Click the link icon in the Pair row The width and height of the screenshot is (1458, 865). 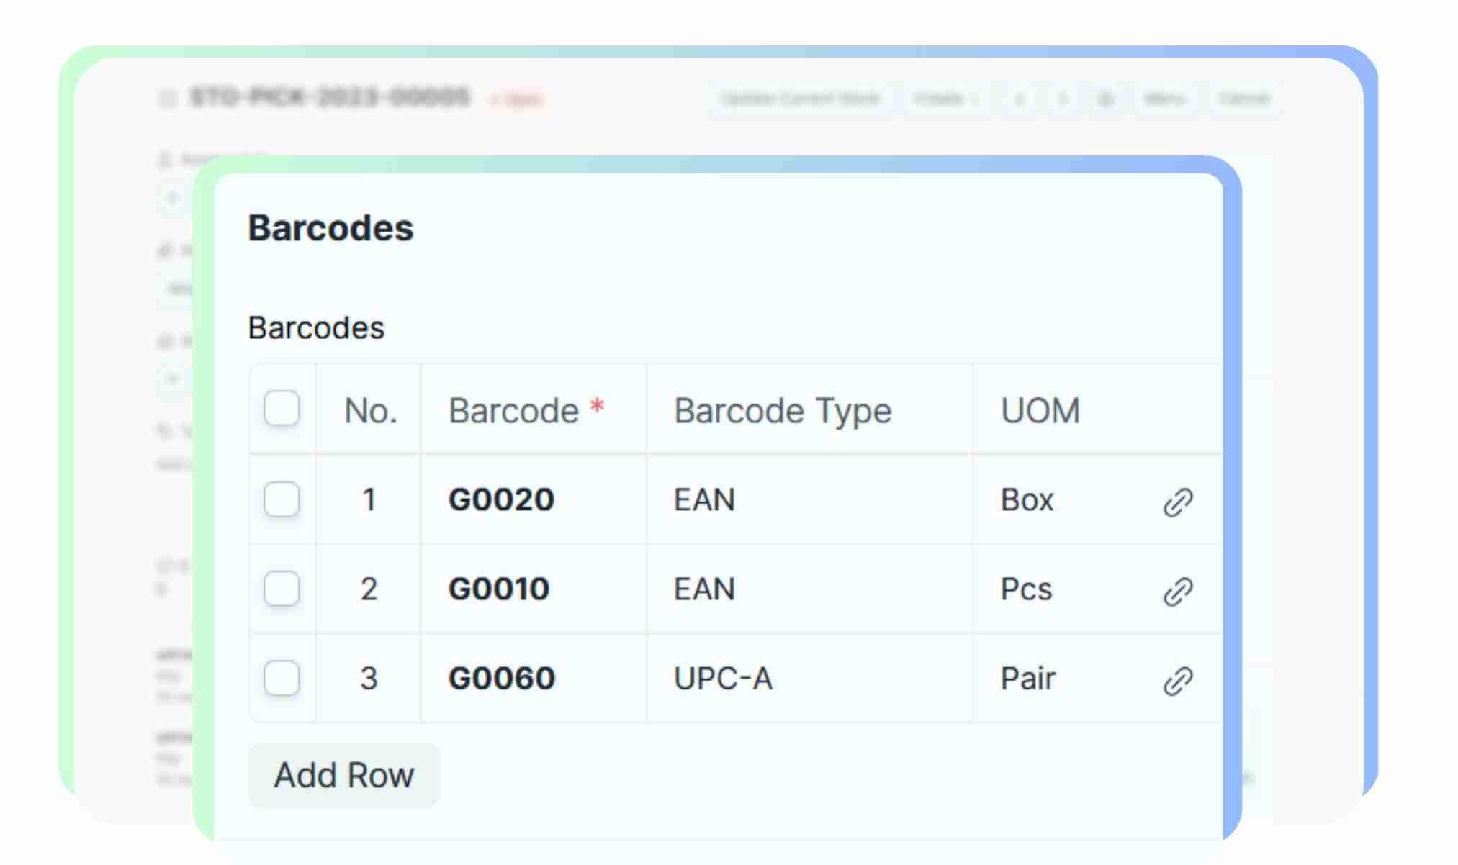pos(1177,680)
